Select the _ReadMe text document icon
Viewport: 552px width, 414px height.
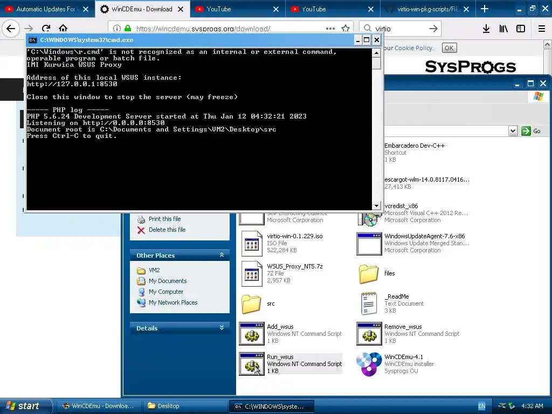(x=369, y=303)
